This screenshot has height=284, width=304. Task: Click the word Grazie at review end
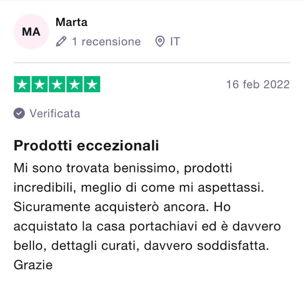(33, 265)
